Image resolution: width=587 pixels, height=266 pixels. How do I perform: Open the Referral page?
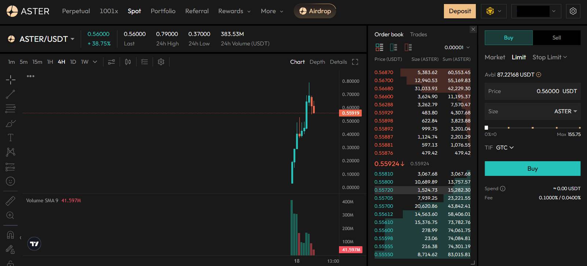click(x=197, y=11)
